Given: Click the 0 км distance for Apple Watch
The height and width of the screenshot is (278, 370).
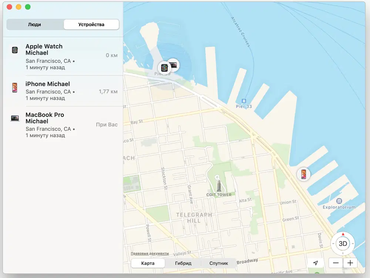Looking at the screenshot, I should click(112, 55).
